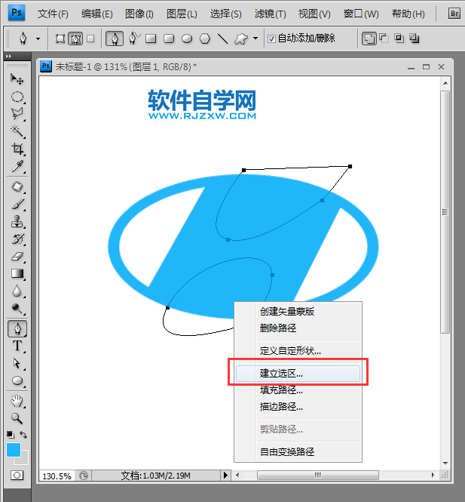Open Adobe Bridge
The height and width of the screenshot is (502, 465).
(x=454, y=14)
